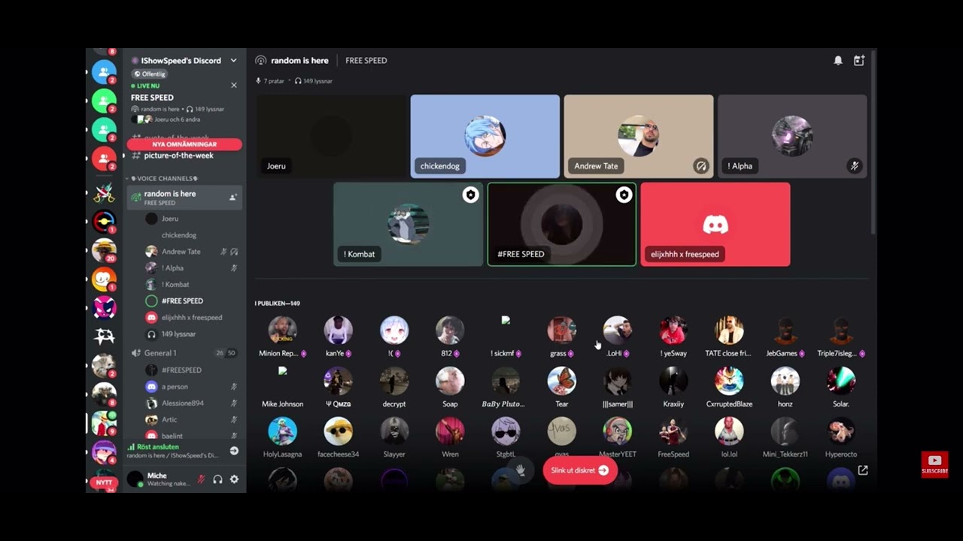The width and height of the screenshot is (963, 541).
Task: Open Tear butterfly avatar in audience
Action: coord(561,381)
